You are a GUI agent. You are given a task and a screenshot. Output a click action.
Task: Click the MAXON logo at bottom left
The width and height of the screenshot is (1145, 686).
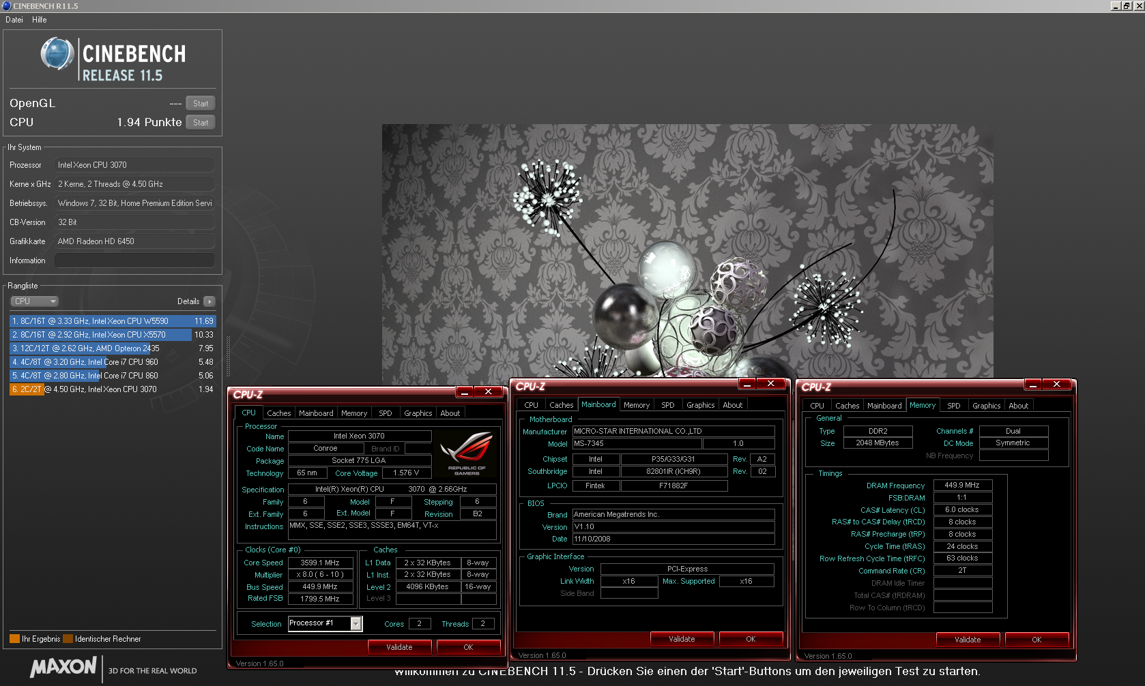63,667
